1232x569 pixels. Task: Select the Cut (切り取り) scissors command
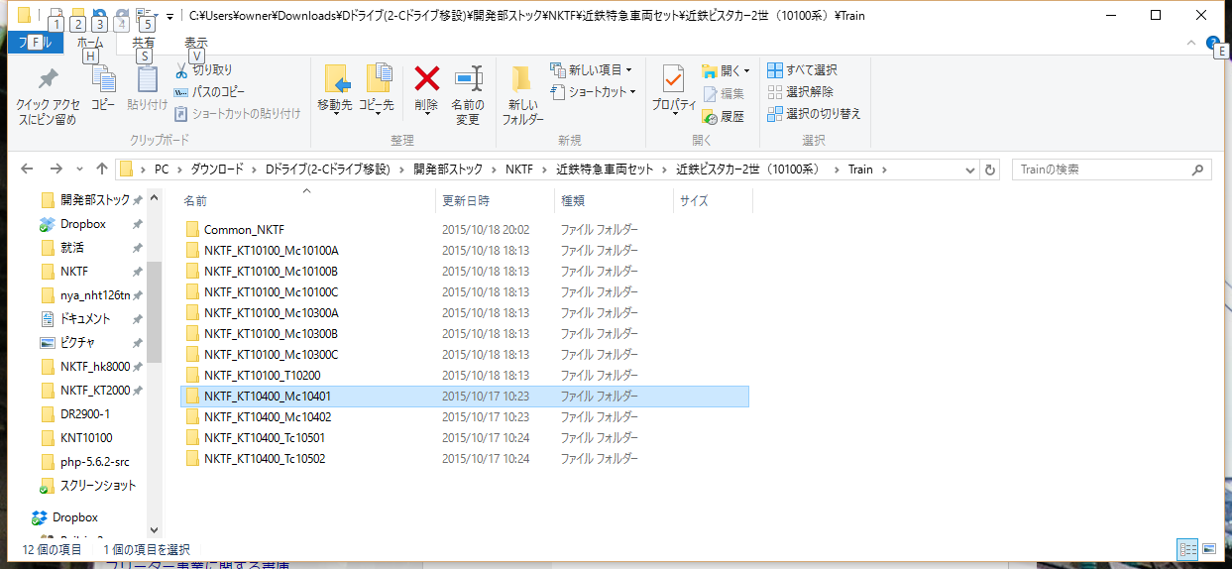(204, 70)
